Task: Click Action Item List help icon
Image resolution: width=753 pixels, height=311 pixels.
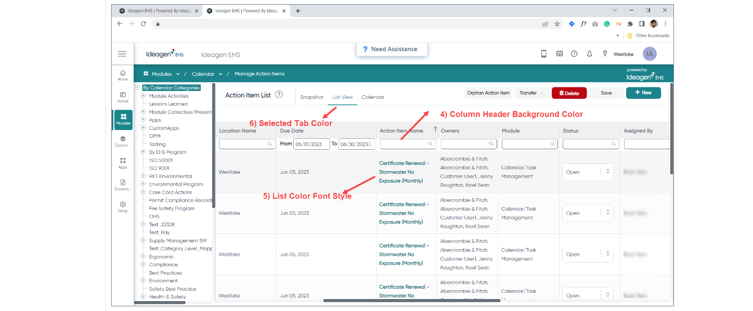Action: (x=279, y=95)
